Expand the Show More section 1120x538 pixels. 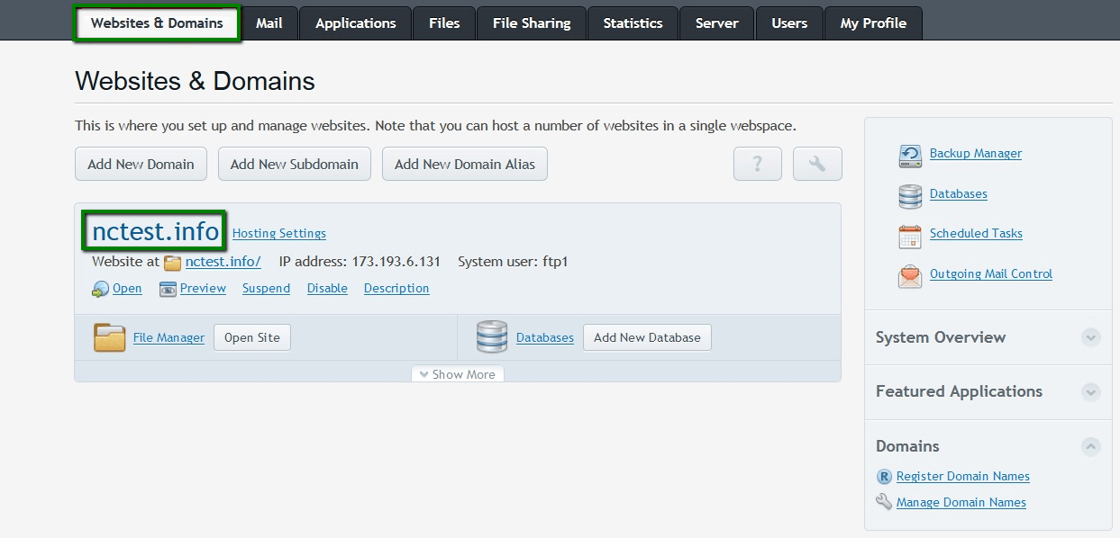[x=458, y=373]
